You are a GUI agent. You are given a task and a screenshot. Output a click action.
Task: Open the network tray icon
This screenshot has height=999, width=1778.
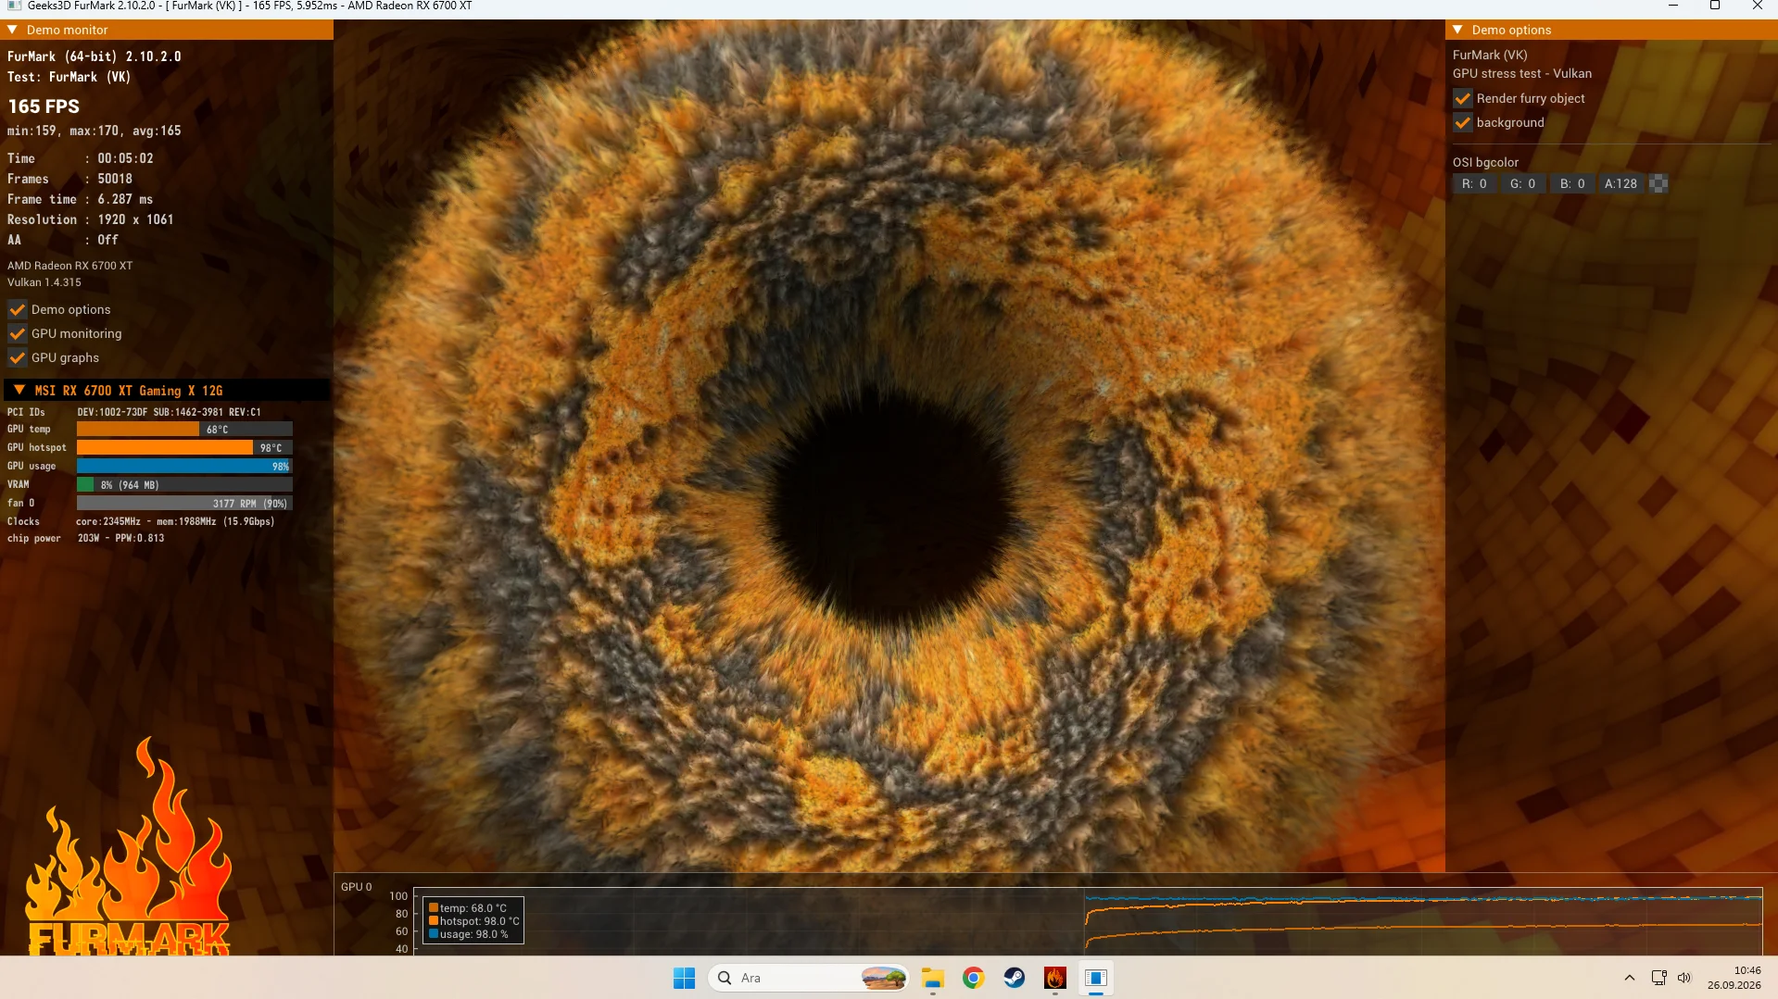pyautogui.click(x=1658, y=978)
